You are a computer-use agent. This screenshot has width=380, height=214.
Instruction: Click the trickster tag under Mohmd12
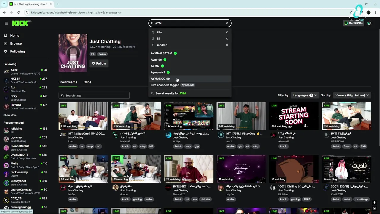pyautogui.click(x=205, y=199)
